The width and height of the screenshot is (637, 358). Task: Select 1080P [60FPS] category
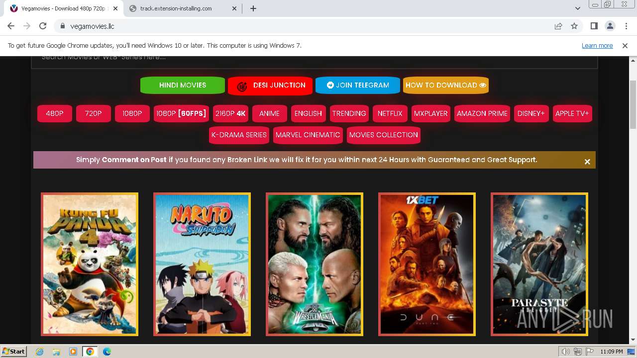181,113
